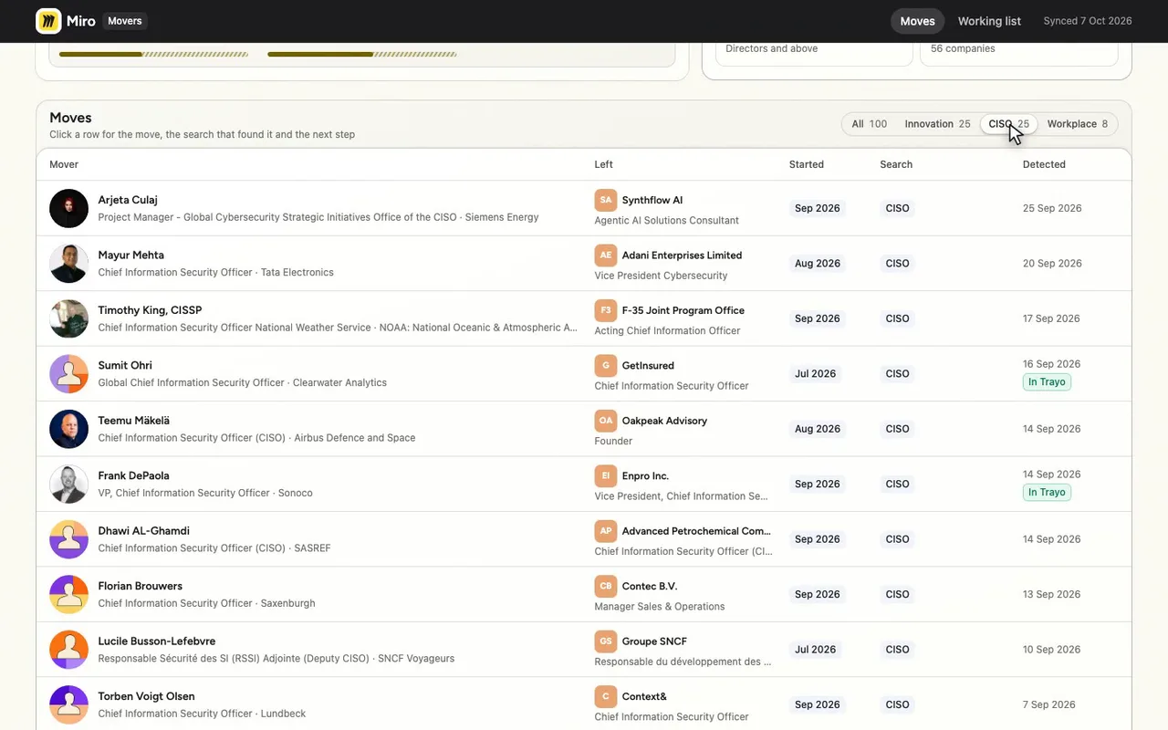Filter moves by Innovation
Image resolution: width=1168 pixels, height=730 pixels.
click(x=937, y=124)
